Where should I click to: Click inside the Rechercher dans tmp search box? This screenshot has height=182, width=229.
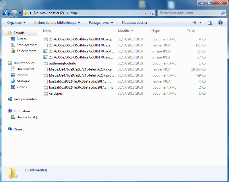pyautogui.click(x=189, y=13)
